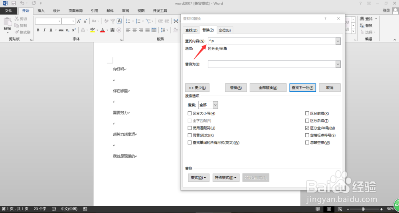Click the 全部替换 button
Viewport: 399px width, 213px height.
tap(268, 87)
